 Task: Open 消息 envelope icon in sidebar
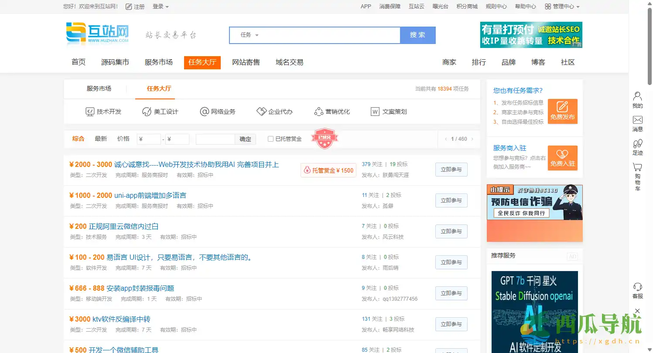[637, 120]
